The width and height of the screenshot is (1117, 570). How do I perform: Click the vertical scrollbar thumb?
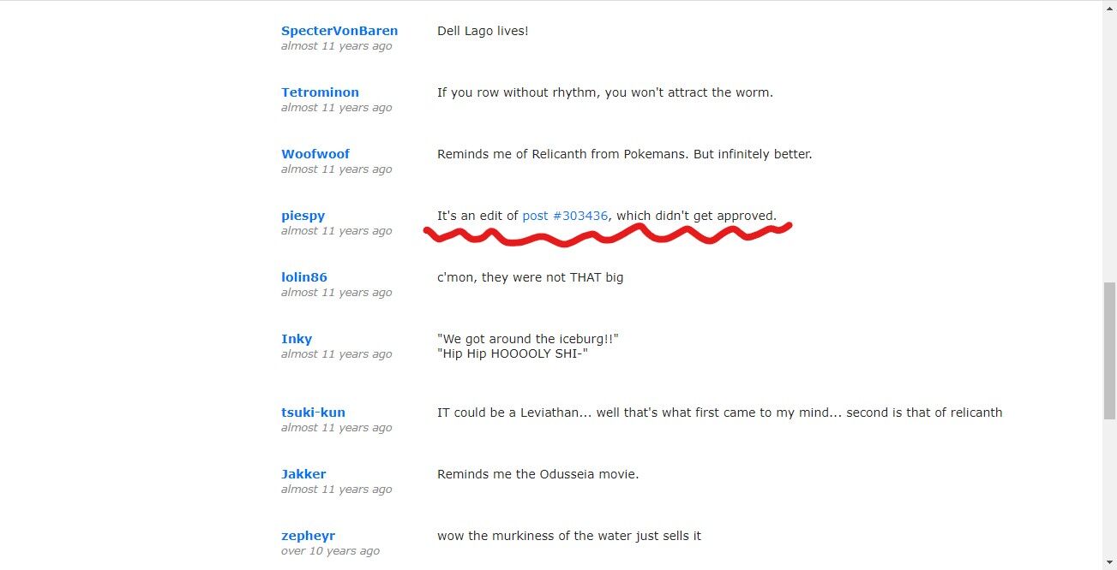click(x=1109, y=350)
